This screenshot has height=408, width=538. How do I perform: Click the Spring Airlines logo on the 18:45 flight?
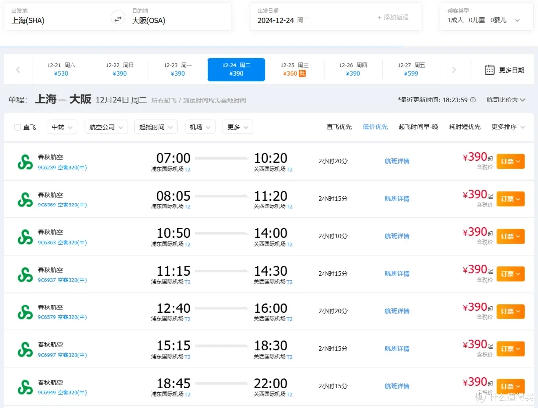coord(25,386)
